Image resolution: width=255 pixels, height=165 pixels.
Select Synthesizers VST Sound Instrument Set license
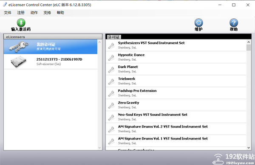176,45
